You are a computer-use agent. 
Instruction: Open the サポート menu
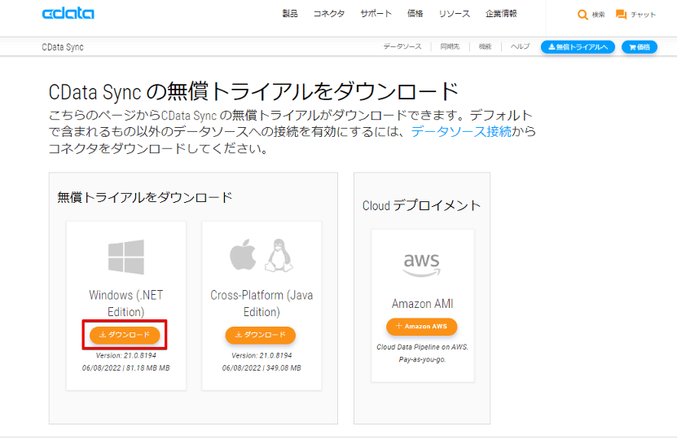tap(376, 14)
